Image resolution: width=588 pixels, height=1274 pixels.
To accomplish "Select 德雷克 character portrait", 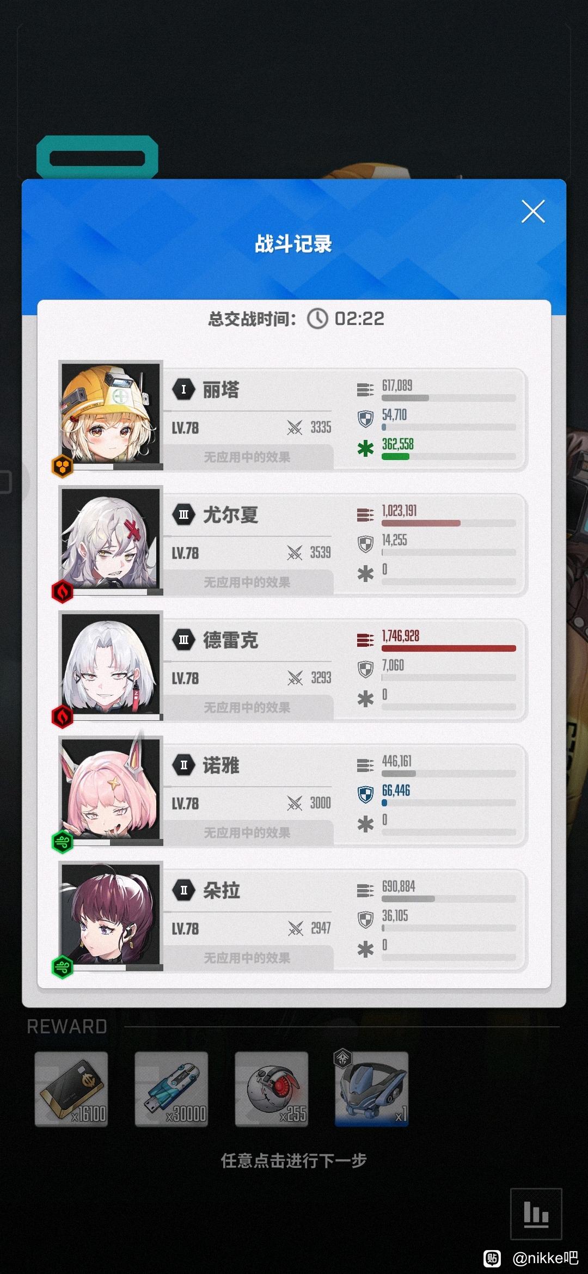I will coord(111,664).
